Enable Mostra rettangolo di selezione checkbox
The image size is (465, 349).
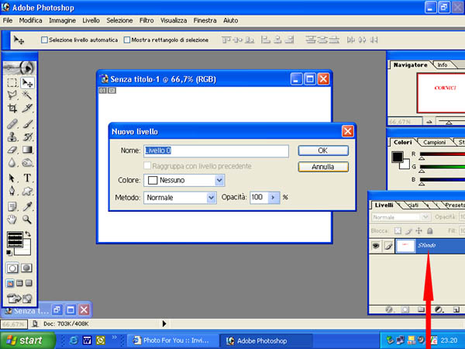tap(127, 40)
